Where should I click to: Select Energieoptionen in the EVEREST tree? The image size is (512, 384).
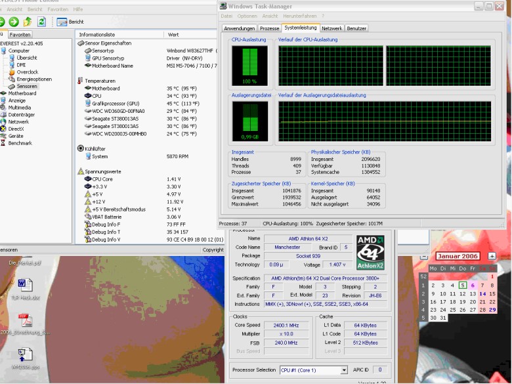click(34, 79)
